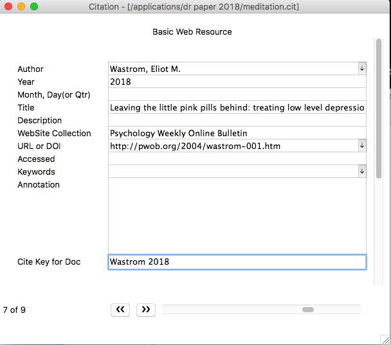Viewport: 391px width, 345px height.
Task: Expand the URL or DOI dropdown arrow
Action: coord(361,146)
